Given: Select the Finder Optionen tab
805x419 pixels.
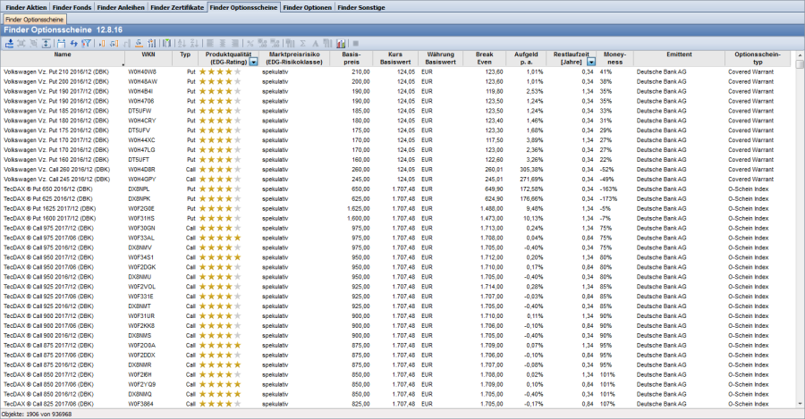Looking at the screenshot, I should click(x=308, y=6).
